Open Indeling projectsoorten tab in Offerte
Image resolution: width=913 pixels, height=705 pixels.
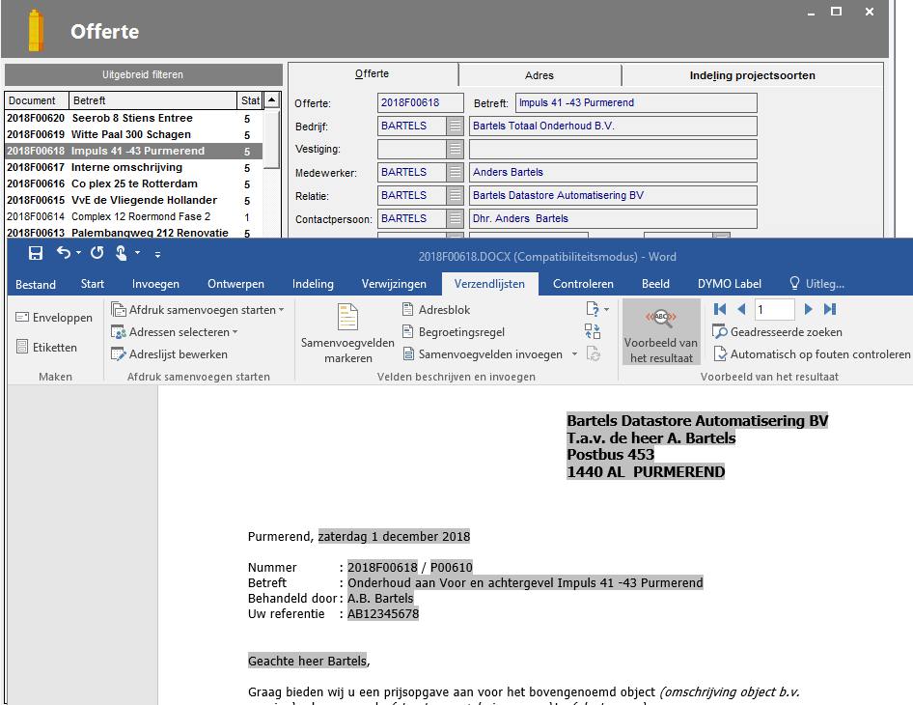click(752, 75)
